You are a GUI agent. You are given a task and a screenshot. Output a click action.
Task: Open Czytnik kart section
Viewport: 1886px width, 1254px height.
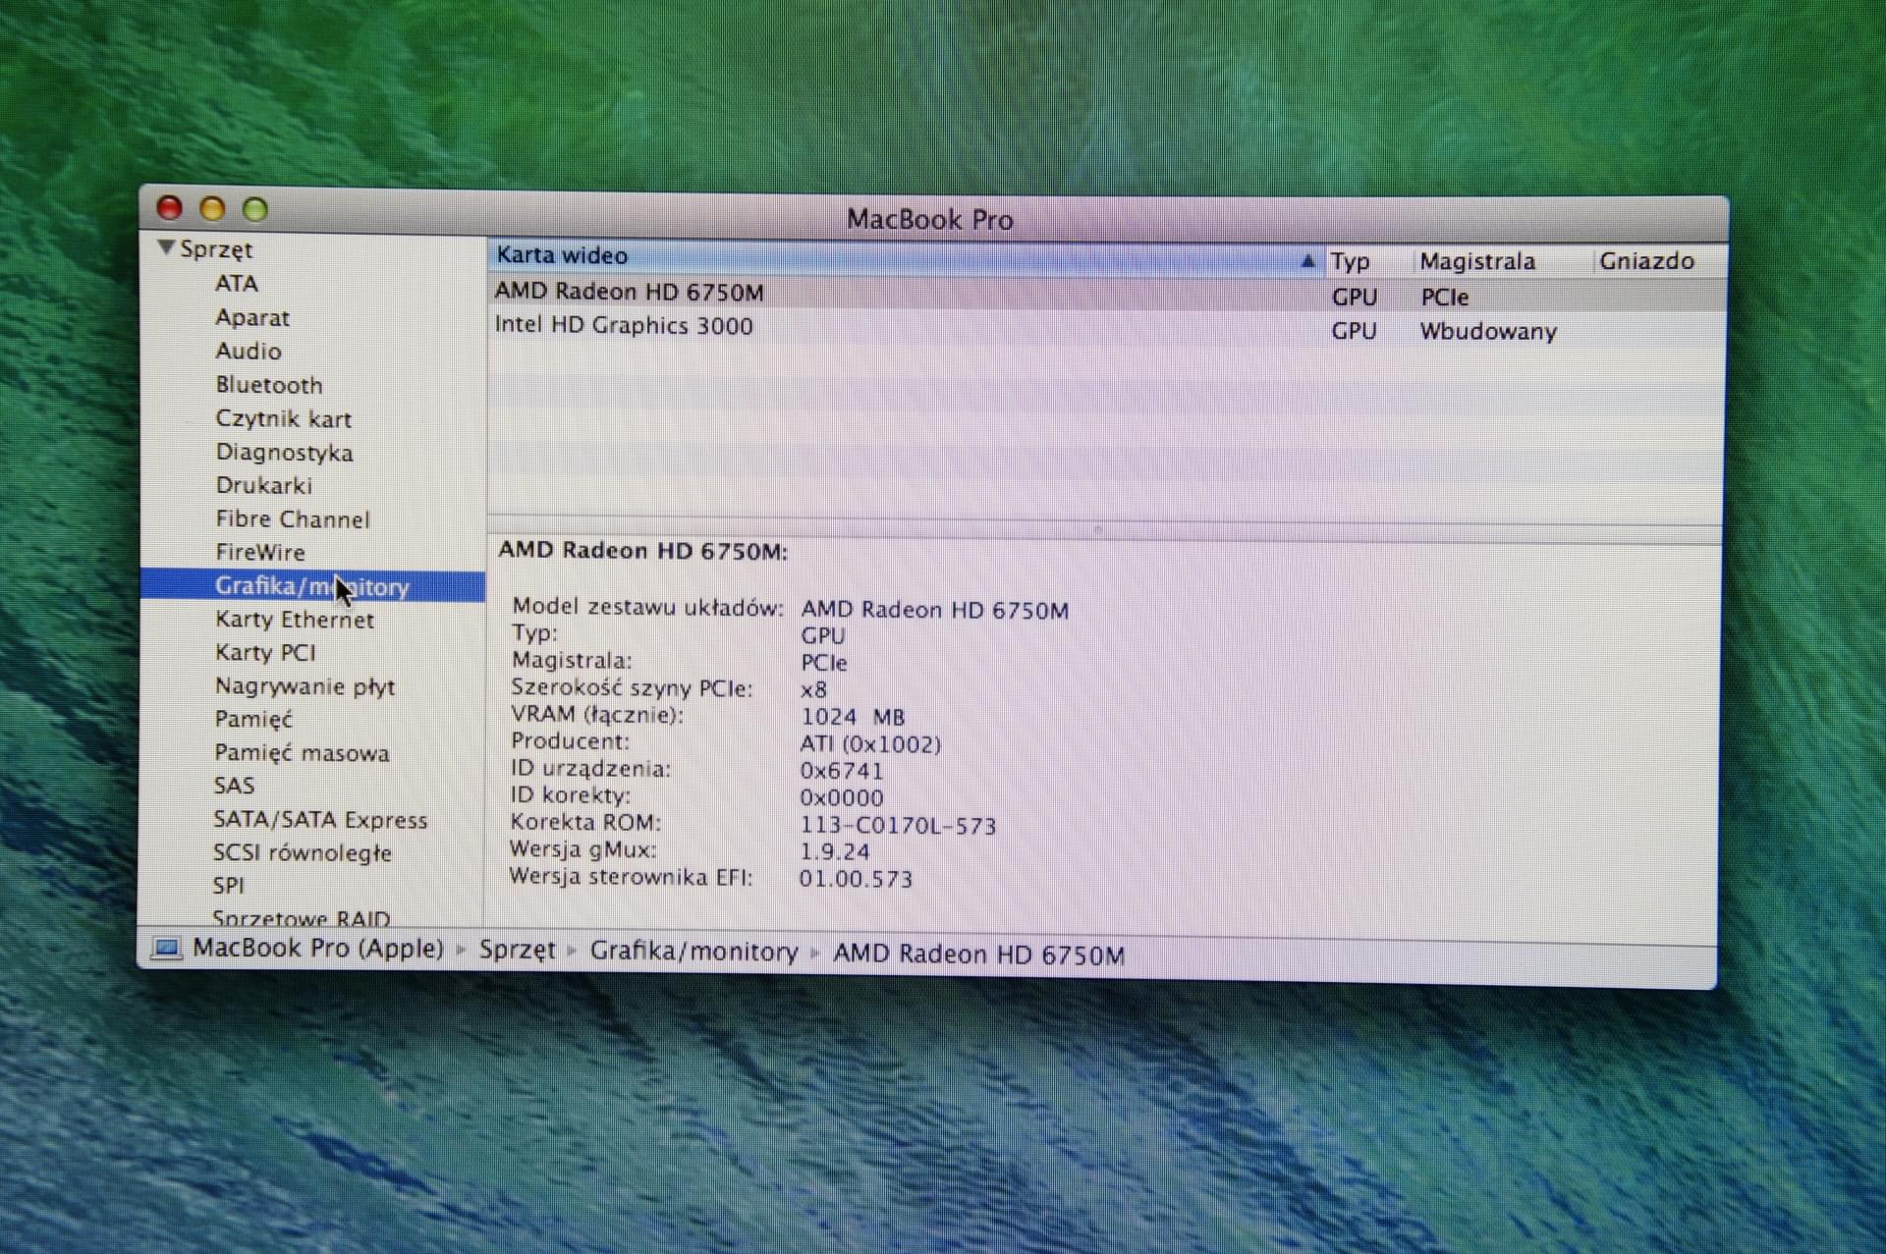[283, 419]
